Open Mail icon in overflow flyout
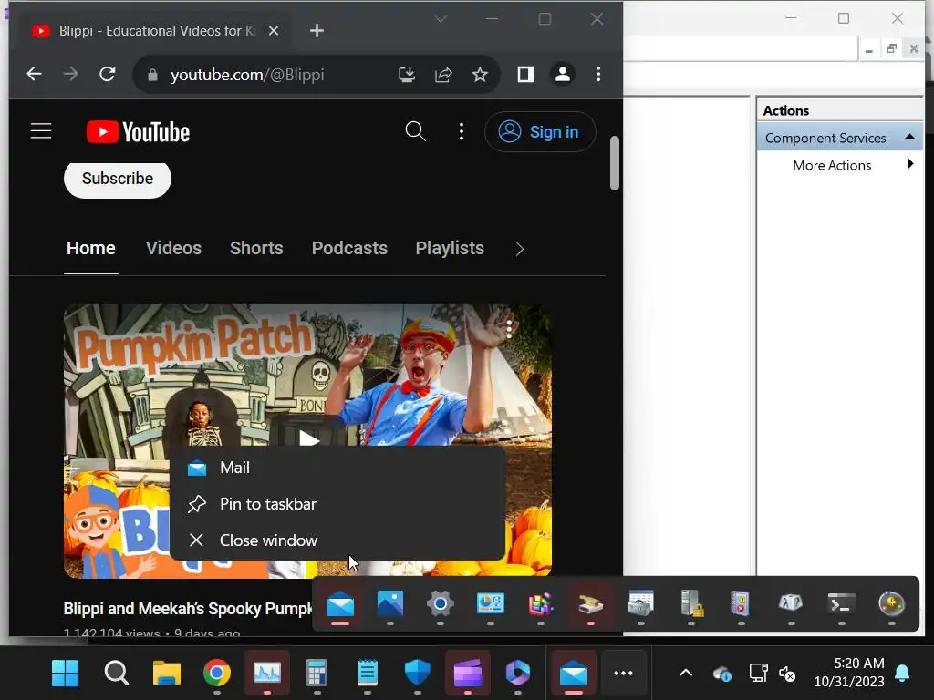The height and width of the screenshot is (700, 934). click(x=340, y=605)
